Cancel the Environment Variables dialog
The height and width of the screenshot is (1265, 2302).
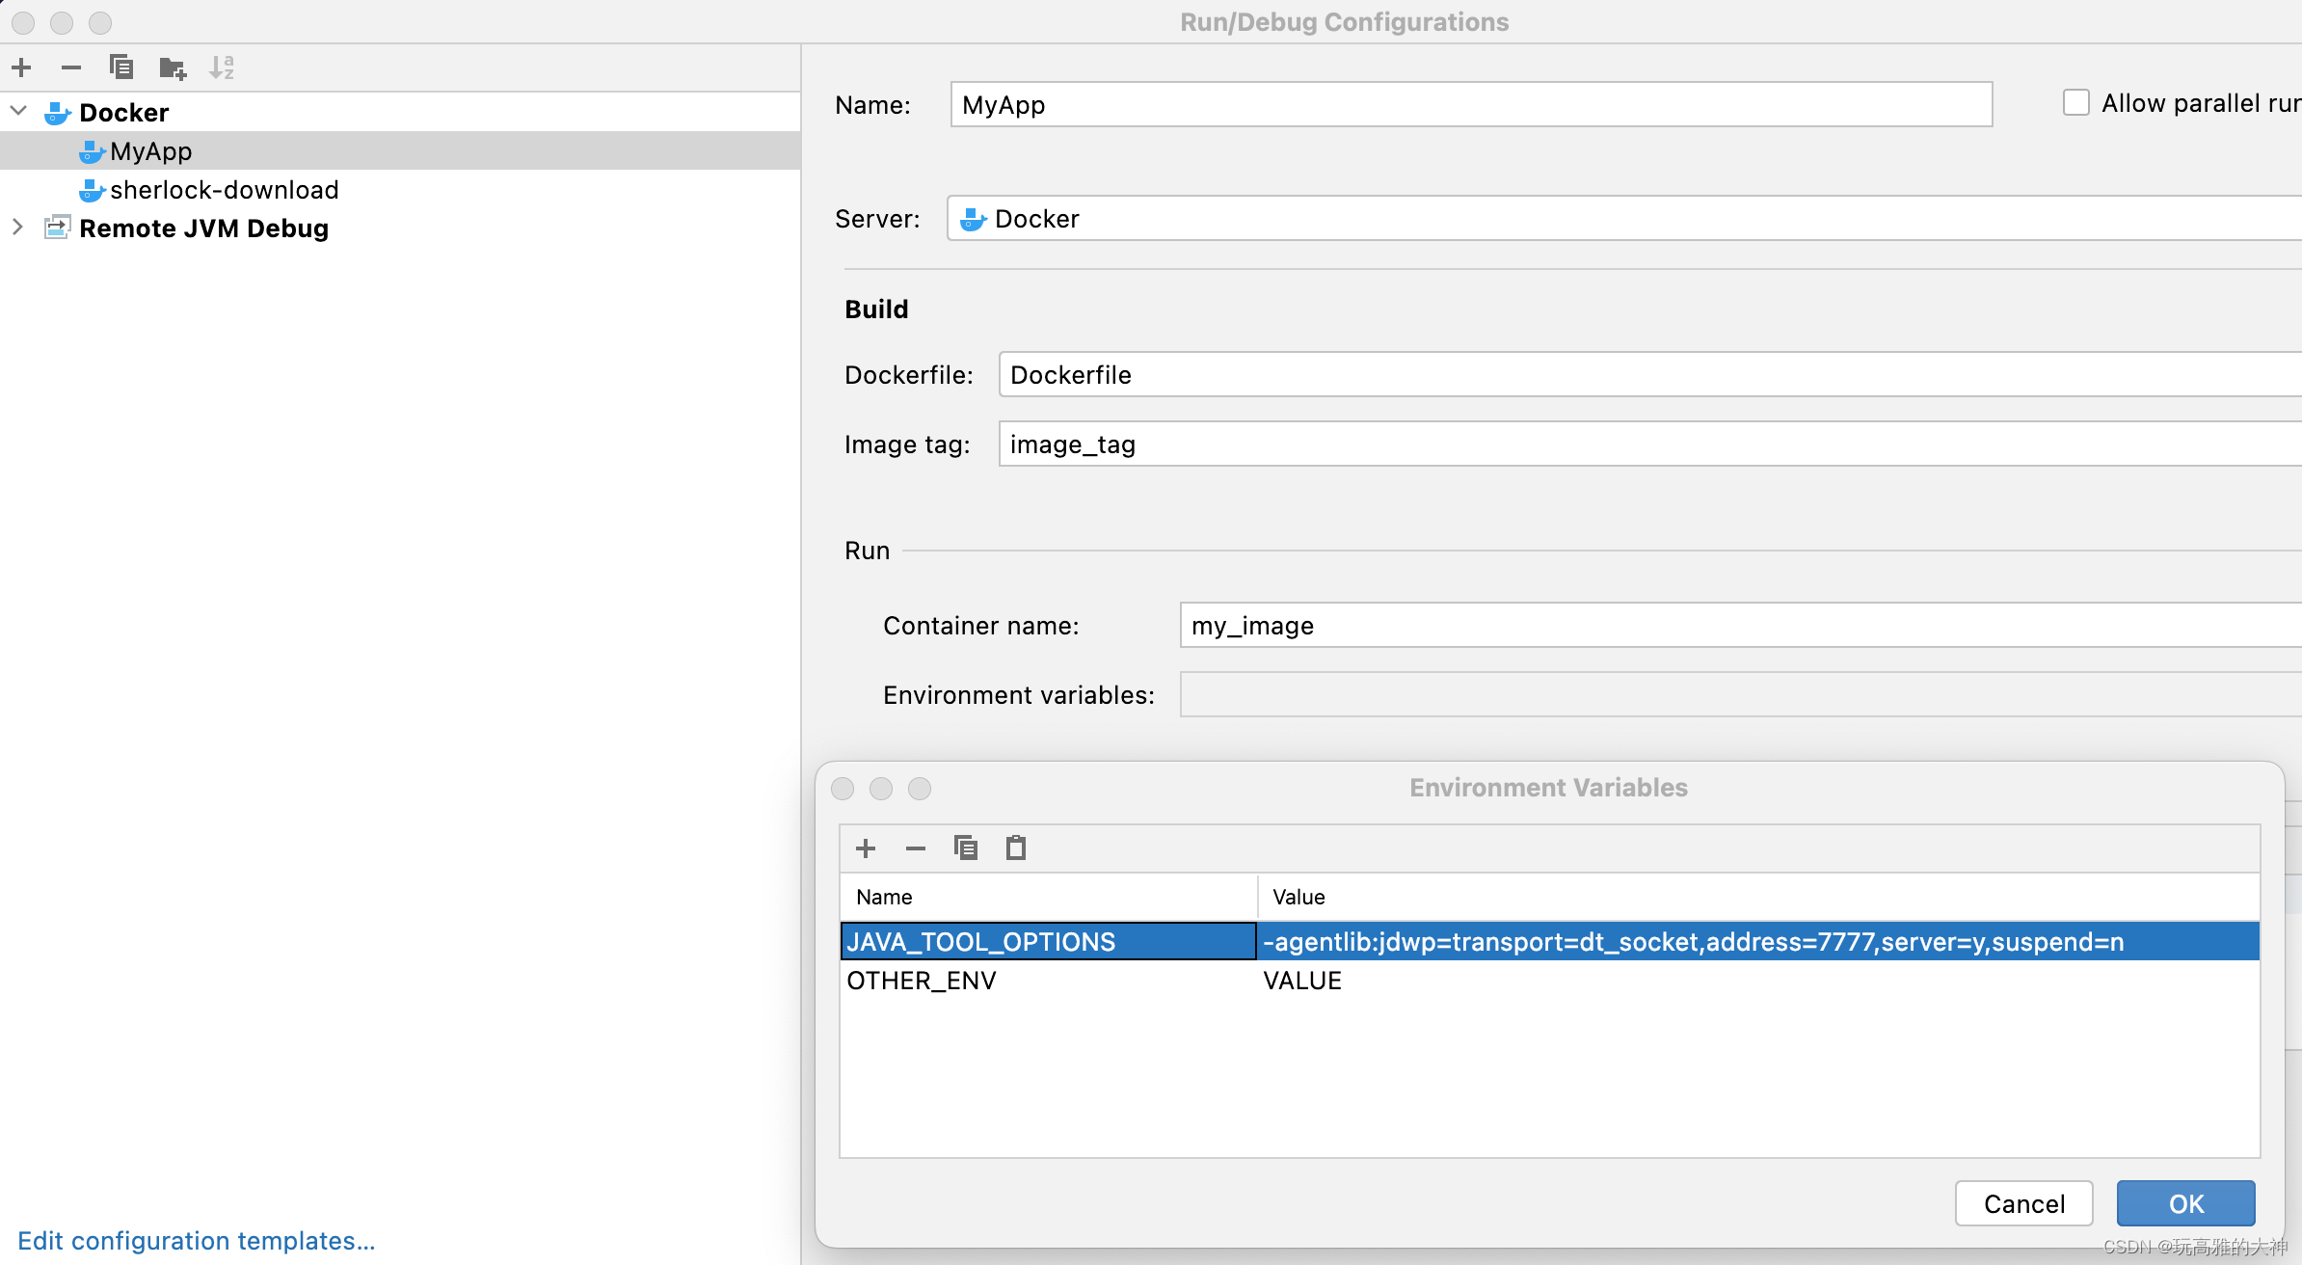click(2023, 1203)
